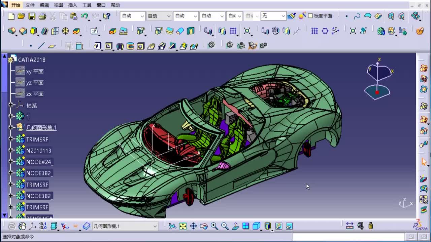The height and width of the screenshot is (242, 431).
Task: Select the Pan view icon
Action: click(x=193, y=226)
